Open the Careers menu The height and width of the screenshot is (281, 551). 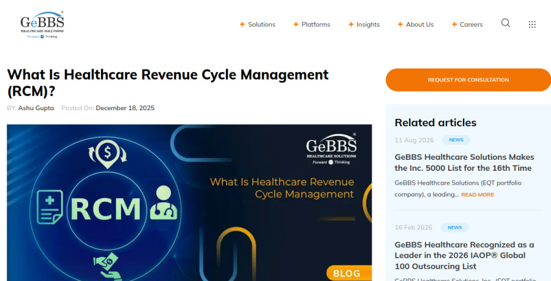[471, 24]
